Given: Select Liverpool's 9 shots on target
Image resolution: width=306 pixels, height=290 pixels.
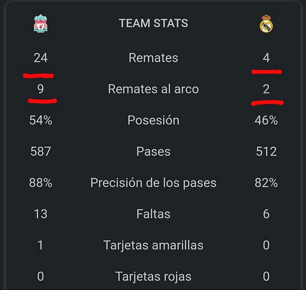Looking at the screenshot, I should 41,89.
